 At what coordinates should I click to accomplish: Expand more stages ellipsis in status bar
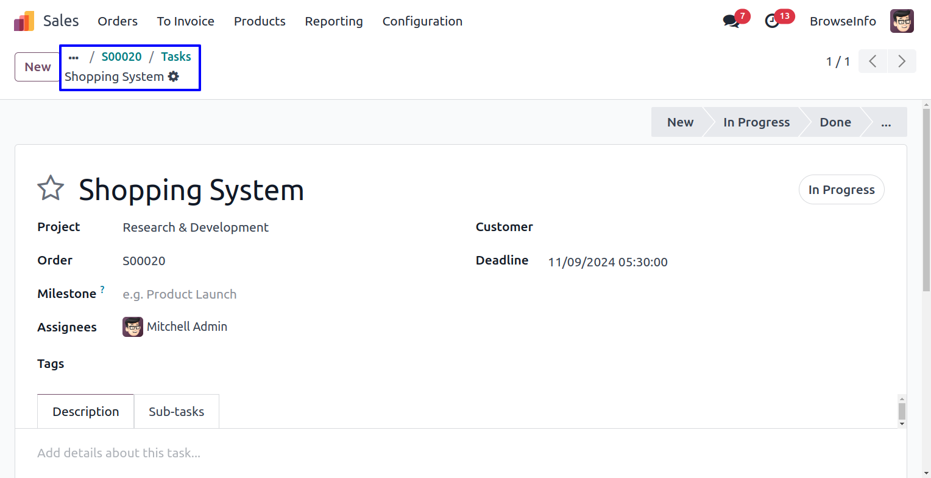[x=886, y=122]
